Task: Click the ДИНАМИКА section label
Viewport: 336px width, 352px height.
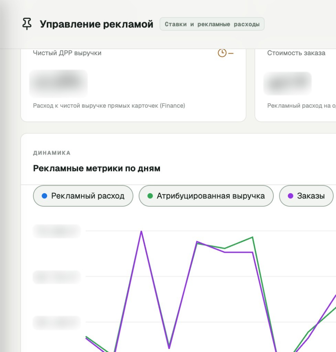Action: click(x=52, y=153)
